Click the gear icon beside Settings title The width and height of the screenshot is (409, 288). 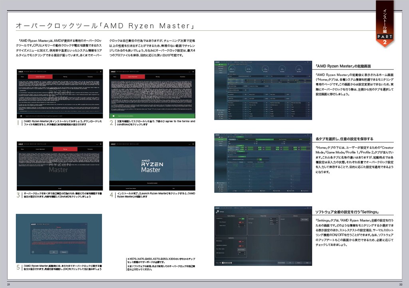click(x=218, y=212)
